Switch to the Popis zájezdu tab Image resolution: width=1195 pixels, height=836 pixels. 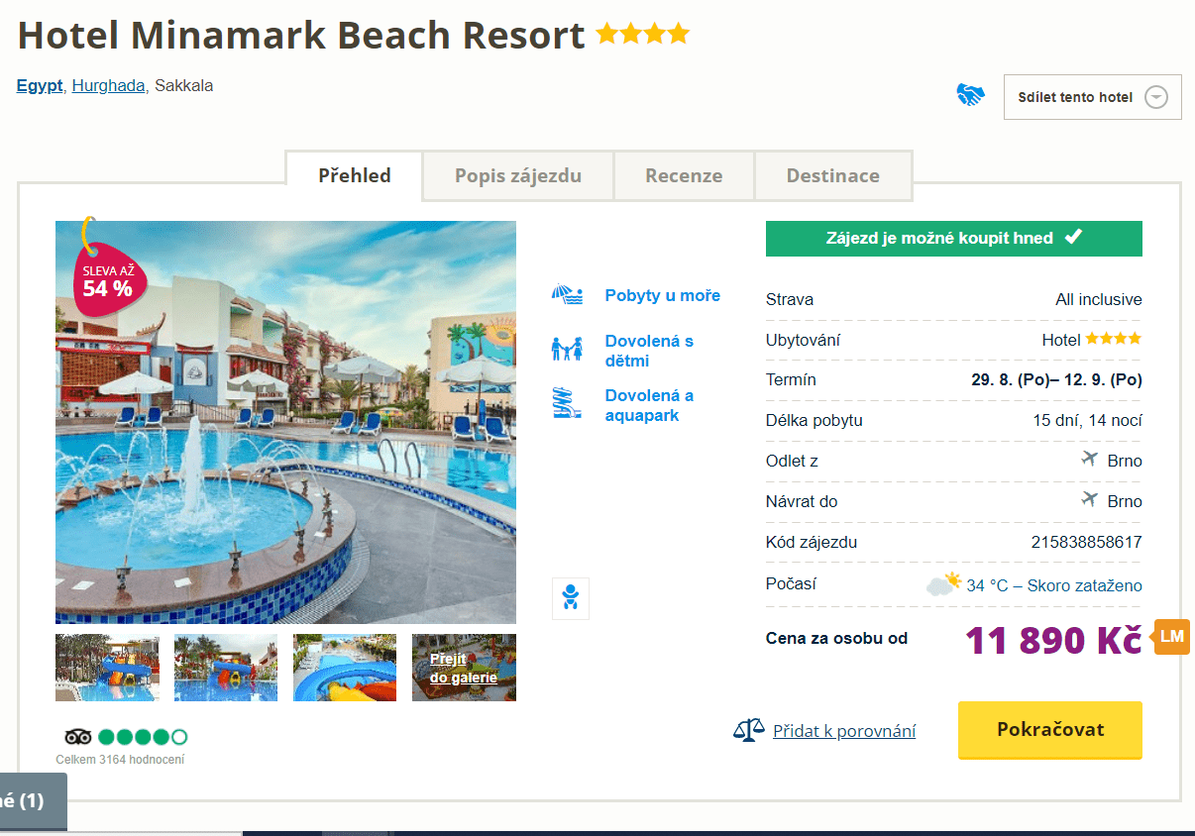518,176
